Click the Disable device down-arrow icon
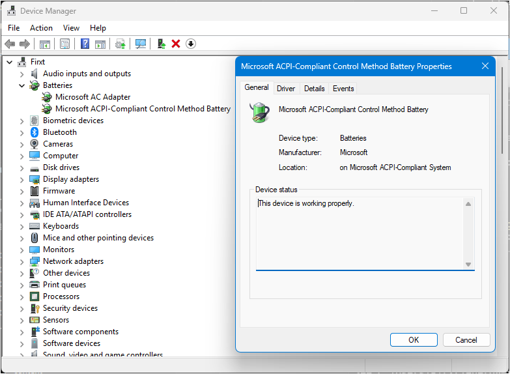The height and width of the screenshot is (374, 510). [x=191, y=44]
